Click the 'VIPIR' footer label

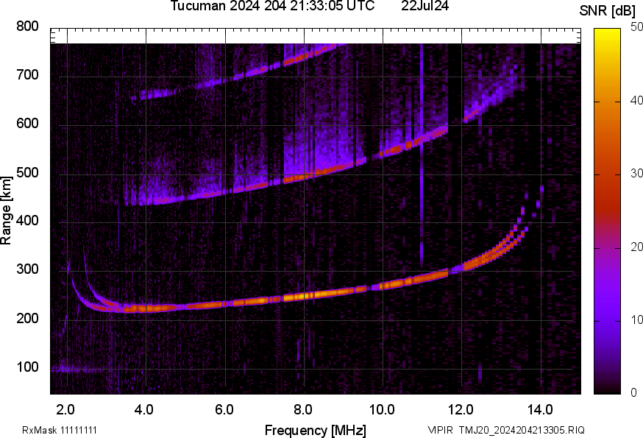coord(440,431)
